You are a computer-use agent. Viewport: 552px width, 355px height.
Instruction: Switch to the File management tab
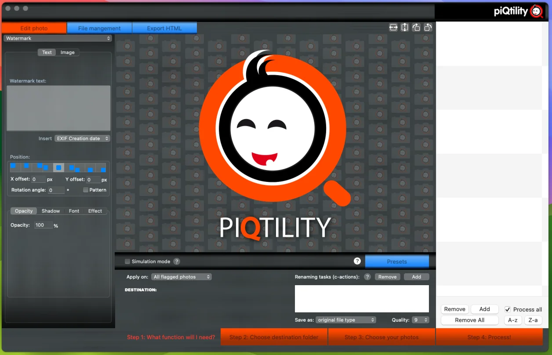(x=99, y=28)
